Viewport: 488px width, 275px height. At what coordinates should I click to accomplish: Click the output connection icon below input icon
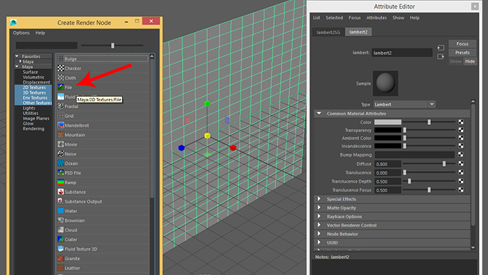click(x=441, y=57)
